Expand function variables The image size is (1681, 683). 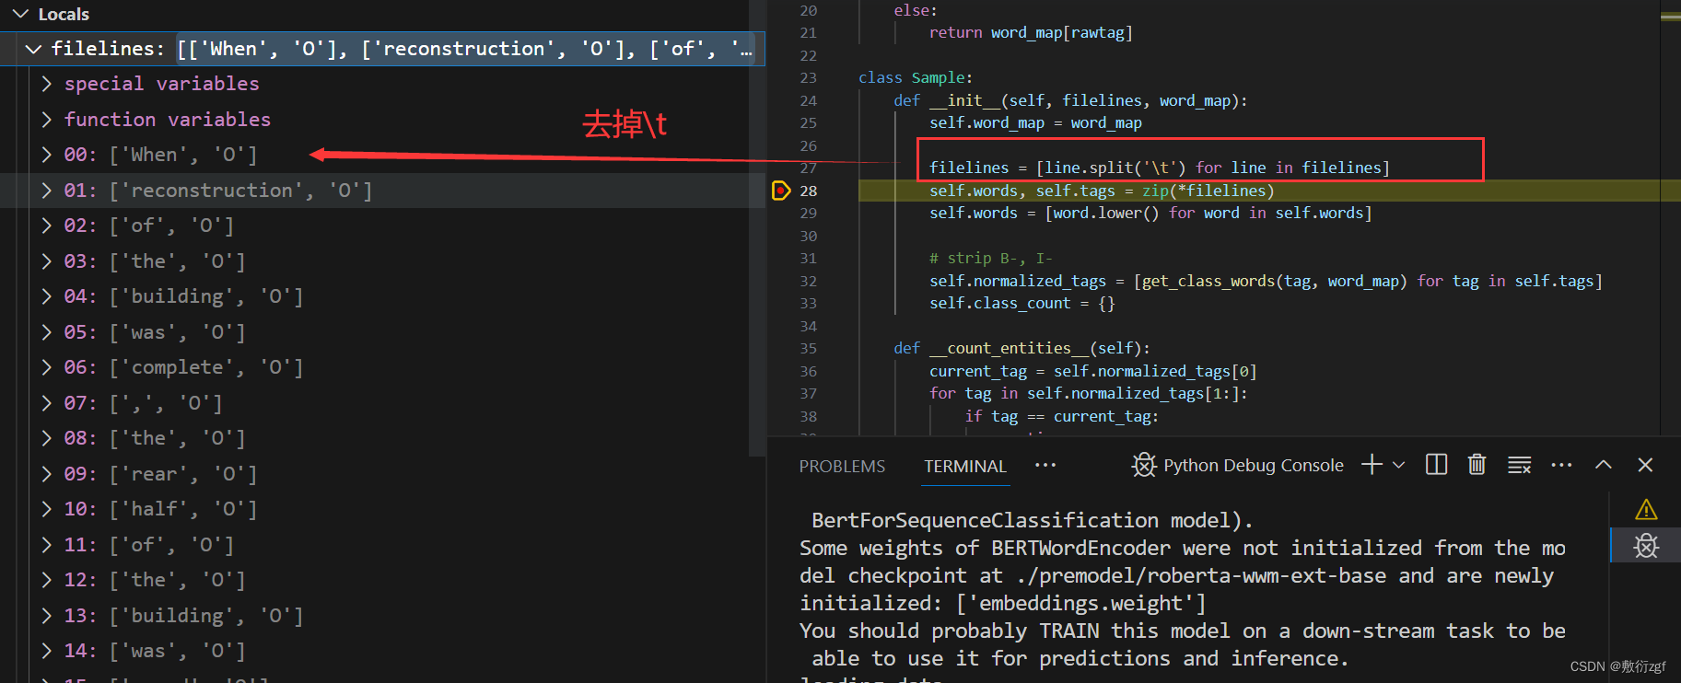coord(46,120)
